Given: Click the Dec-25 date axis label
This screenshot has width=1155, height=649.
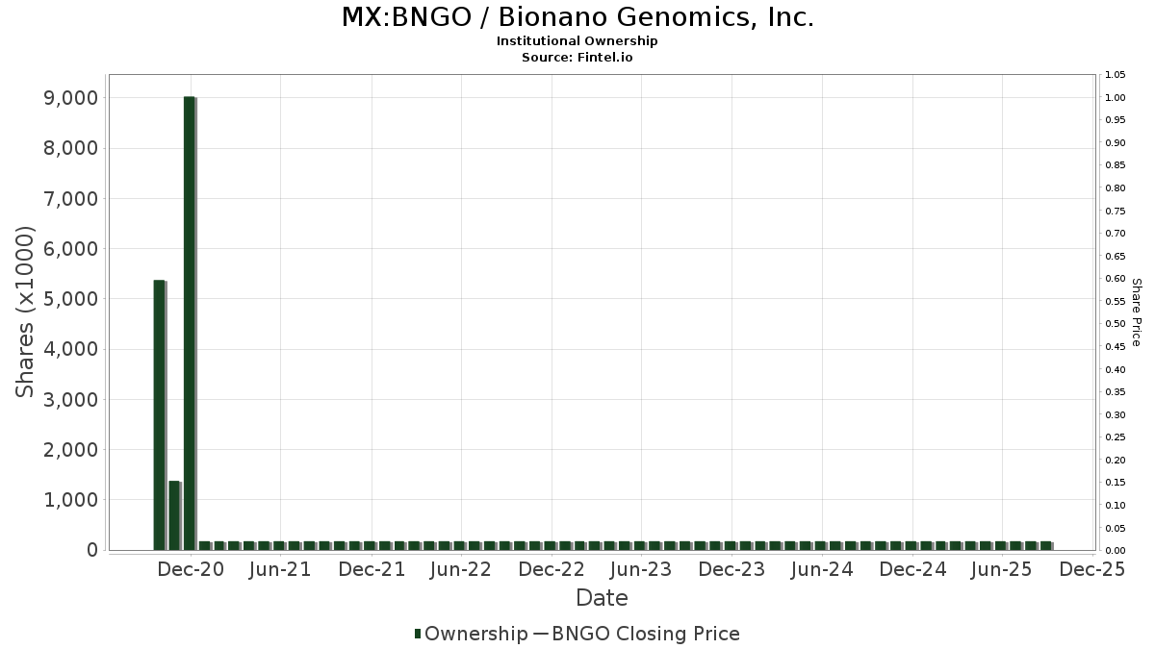Looking at the screenshot, I should coord(1091,569).
